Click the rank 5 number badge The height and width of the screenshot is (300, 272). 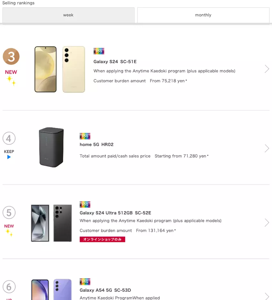coord(9,213)
